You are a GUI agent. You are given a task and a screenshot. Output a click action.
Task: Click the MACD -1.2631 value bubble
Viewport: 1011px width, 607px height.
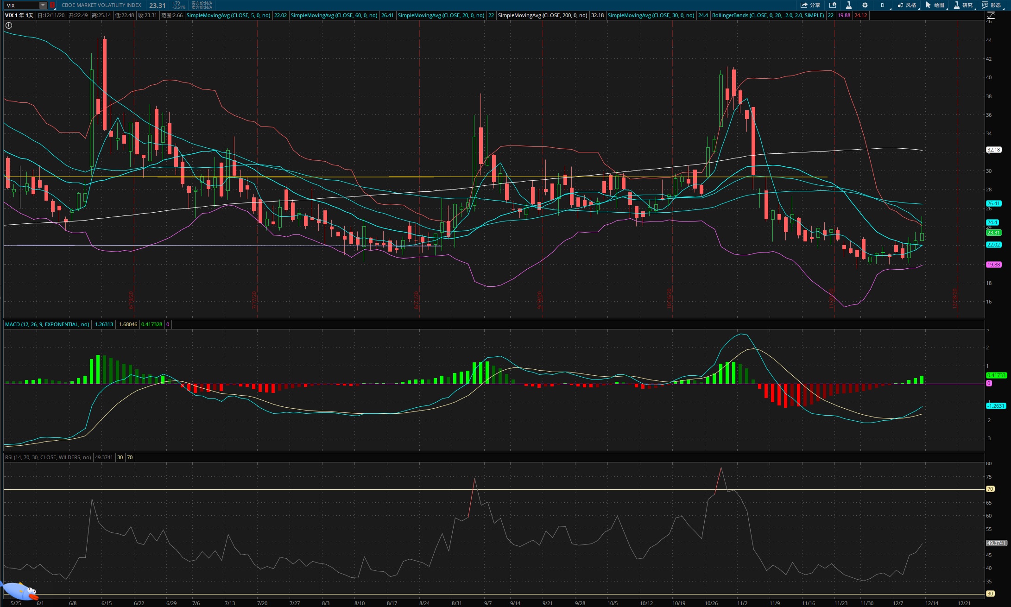pos(996,406)
